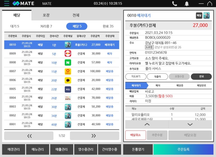Filter orders by 완료 35
This screenshot has width=216, height=157.
[x=108, y=26]
